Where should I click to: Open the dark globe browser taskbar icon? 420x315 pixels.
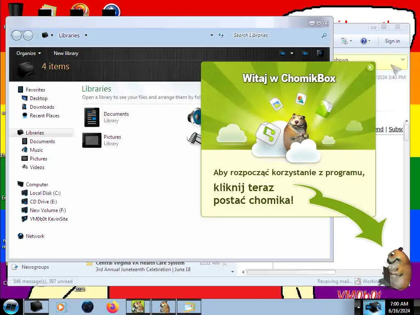click(88, 307)
